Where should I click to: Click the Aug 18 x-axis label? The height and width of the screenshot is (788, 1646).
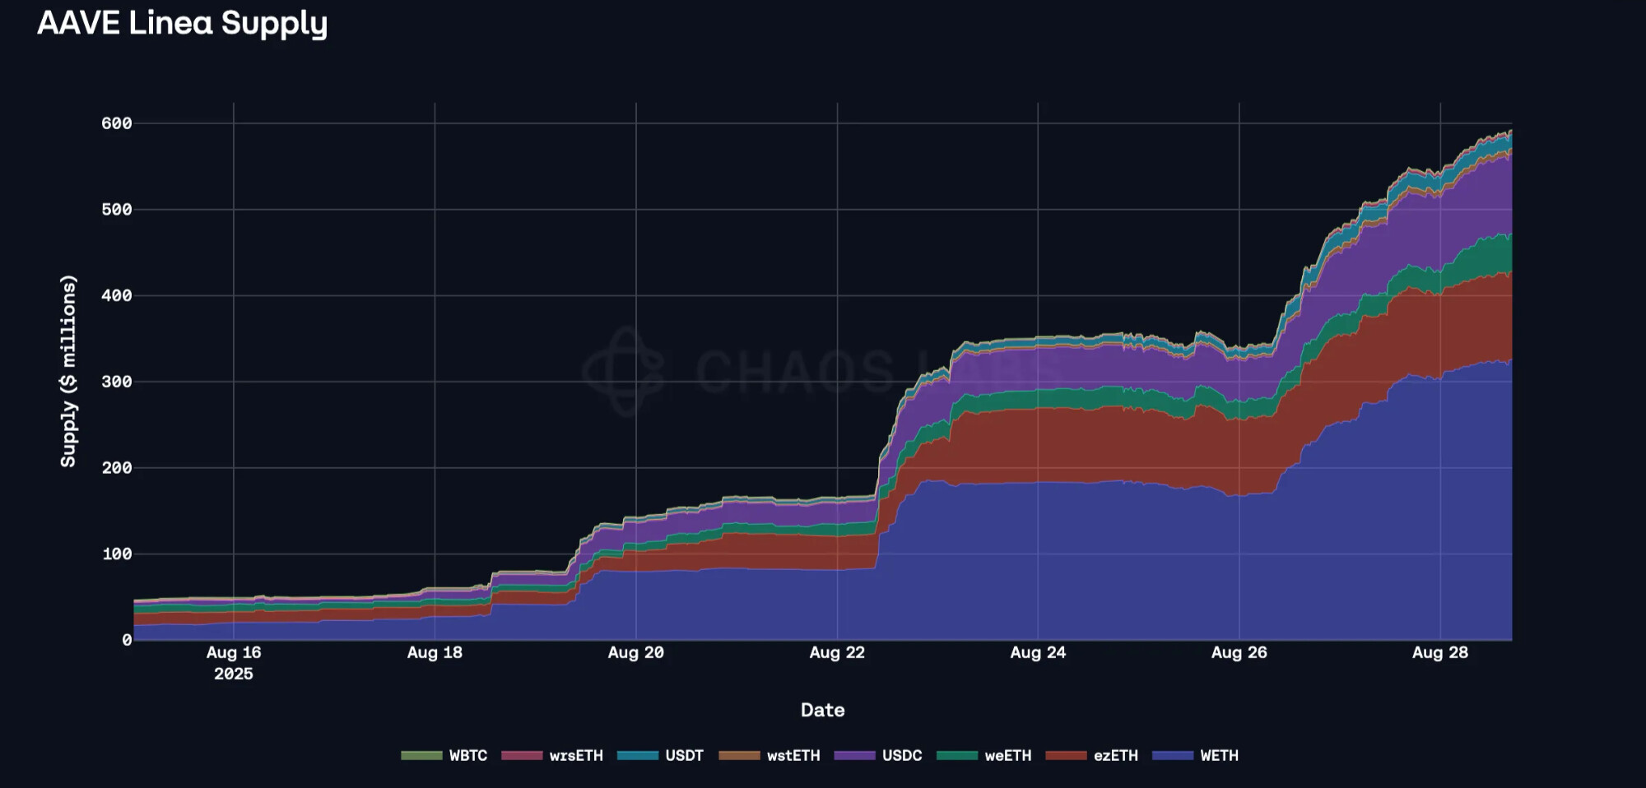tap(435, 652)
